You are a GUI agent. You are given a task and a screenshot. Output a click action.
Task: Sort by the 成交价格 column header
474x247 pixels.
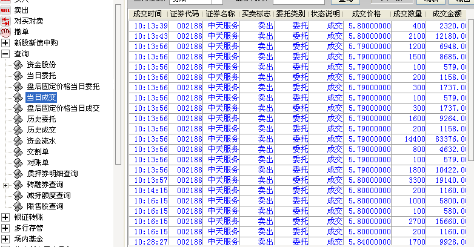366,14
